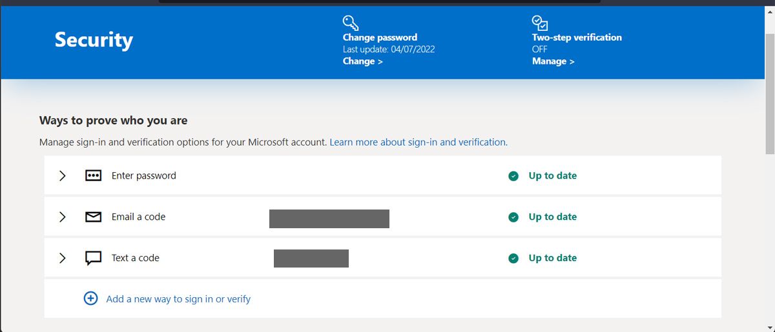
Task: Expand the Text a code row
Action: [x=63, y=259]
